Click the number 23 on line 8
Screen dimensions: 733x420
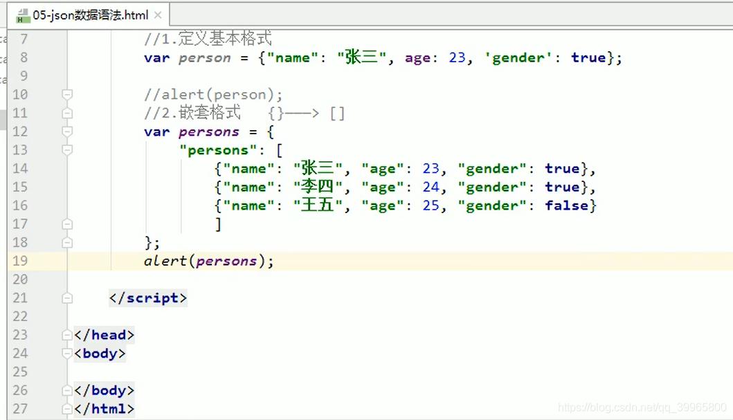pos(458,57)
